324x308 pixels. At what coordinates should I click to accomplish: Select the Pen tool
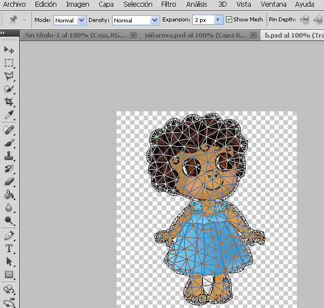pos(9,235)
